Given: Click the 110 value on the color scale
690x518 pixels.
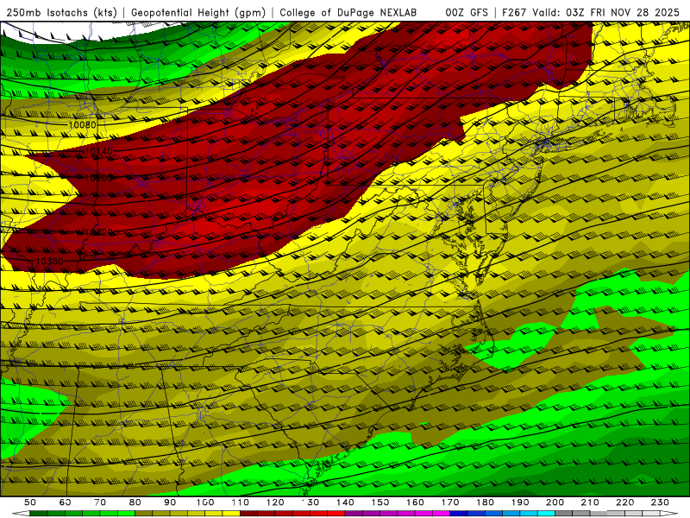Looking at the screenshot, I should (x=241, y=502).
